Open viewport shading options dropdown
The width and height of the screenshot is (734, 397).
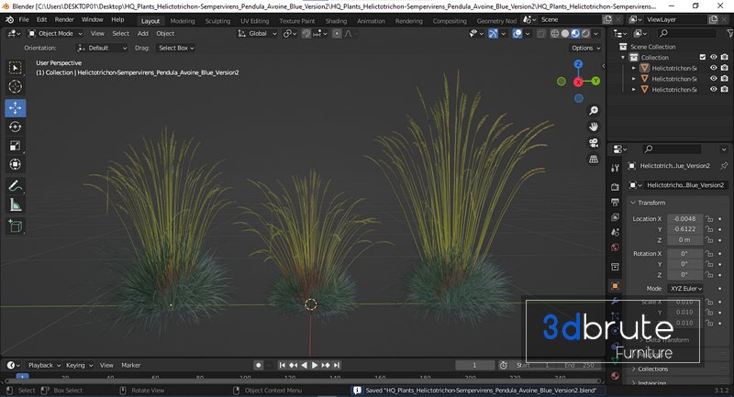tap(595, 34)
